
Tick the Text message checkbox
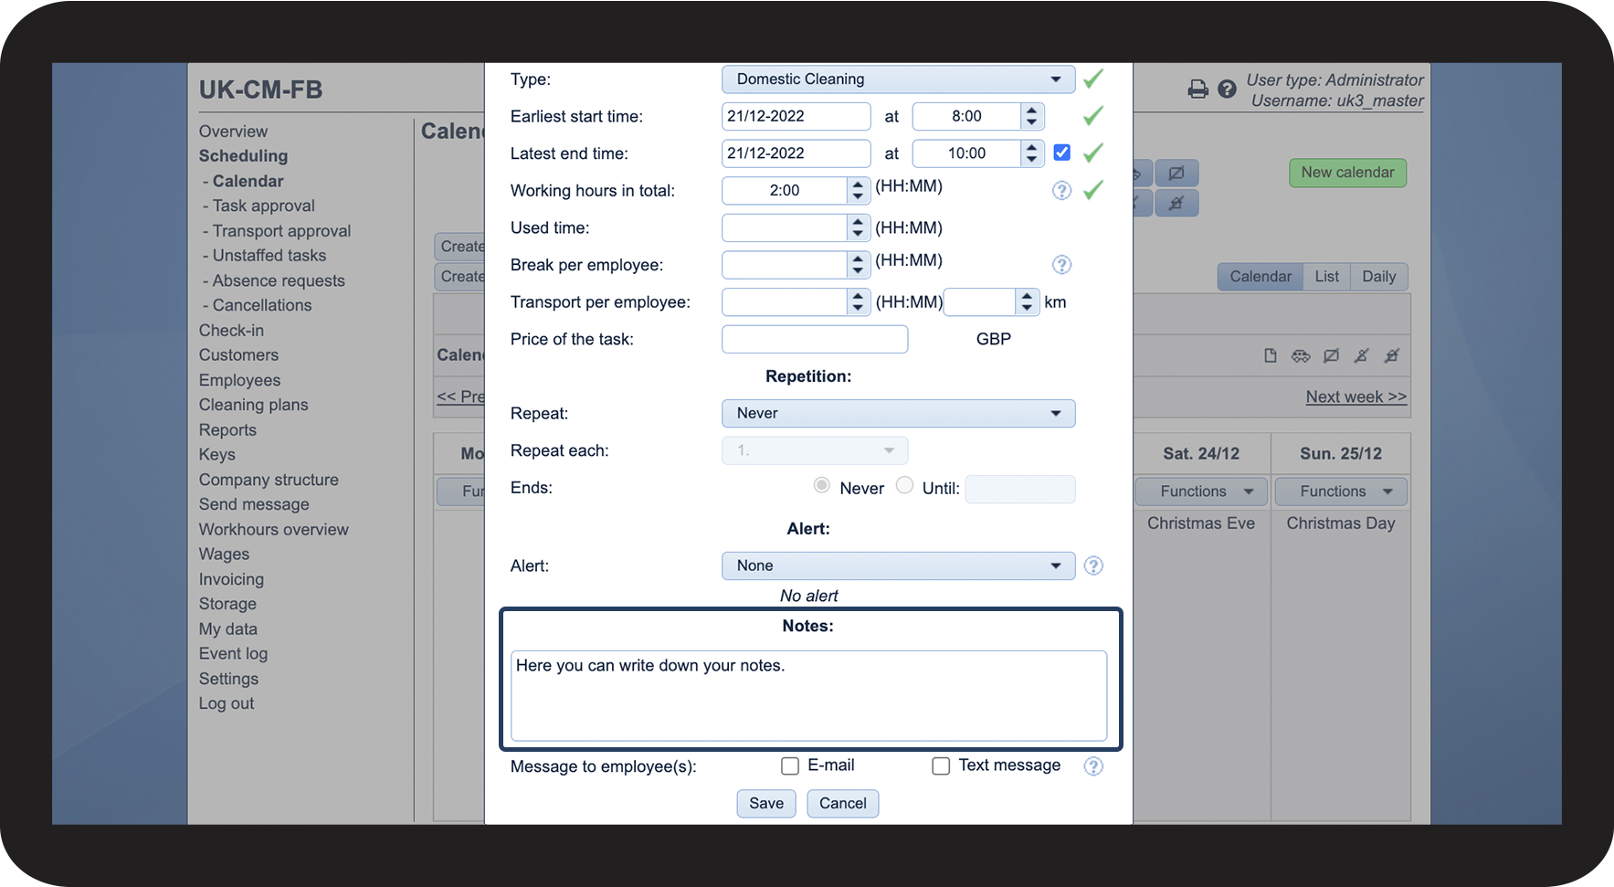[941, 766]
